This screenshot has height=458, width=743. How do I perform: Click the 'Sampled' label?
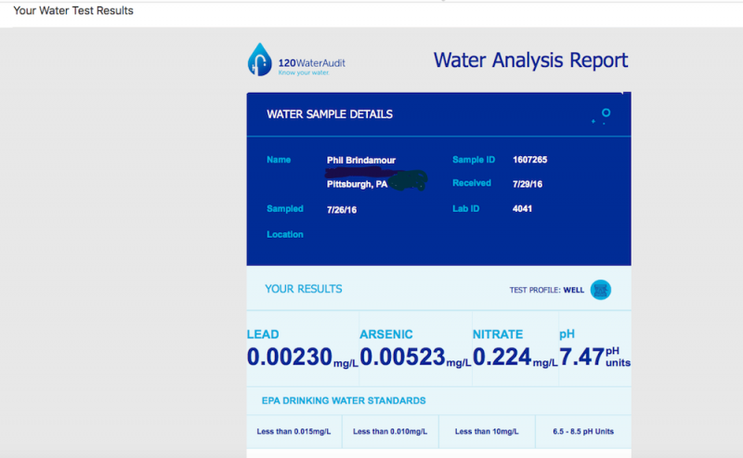click(285, 209)
